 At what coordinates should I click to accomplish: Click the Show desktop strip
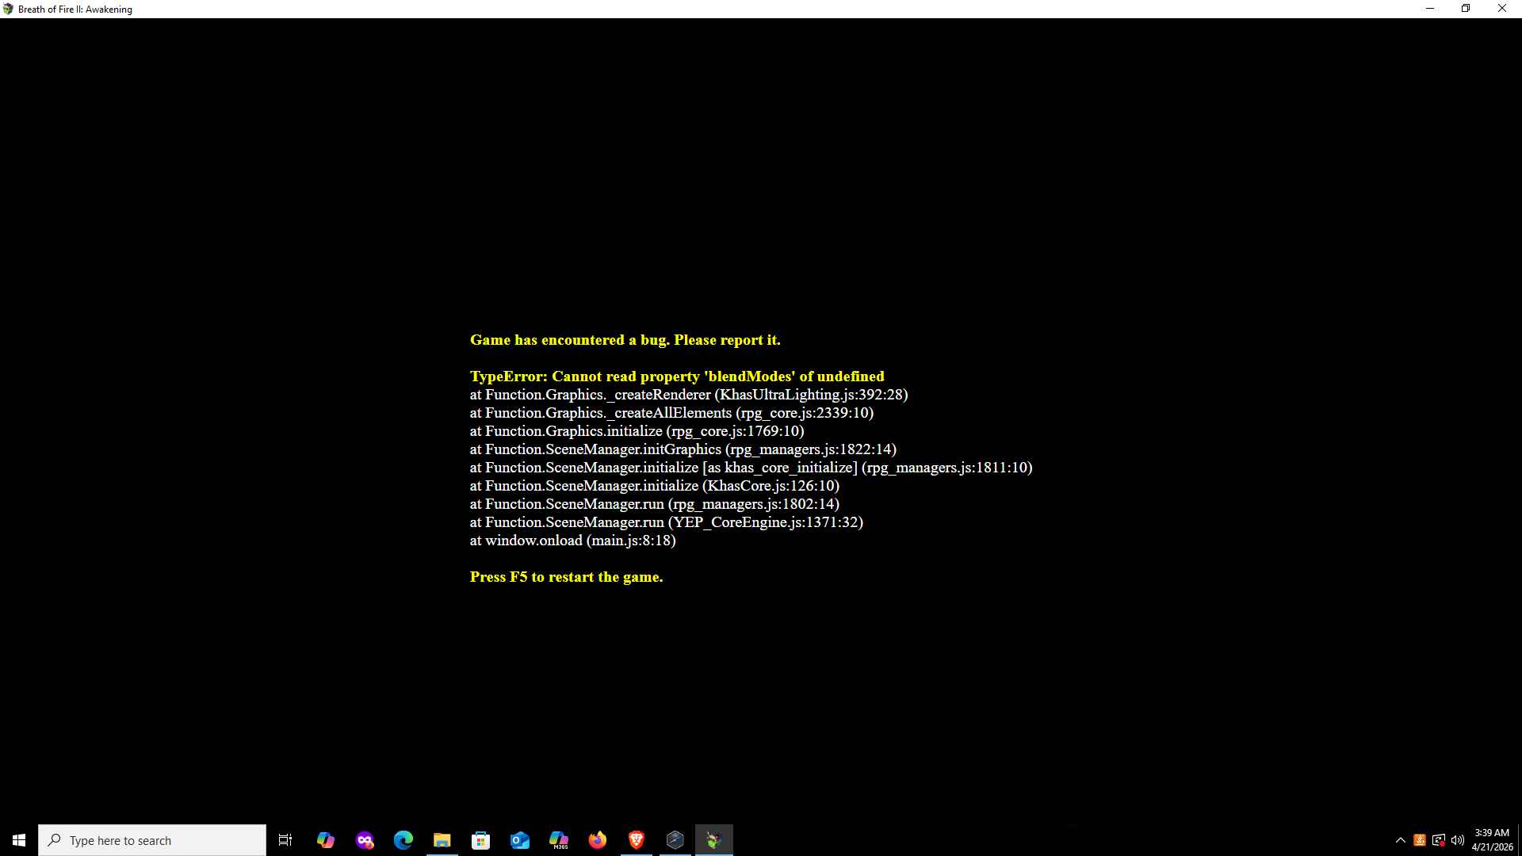(x=1520, y=840)
